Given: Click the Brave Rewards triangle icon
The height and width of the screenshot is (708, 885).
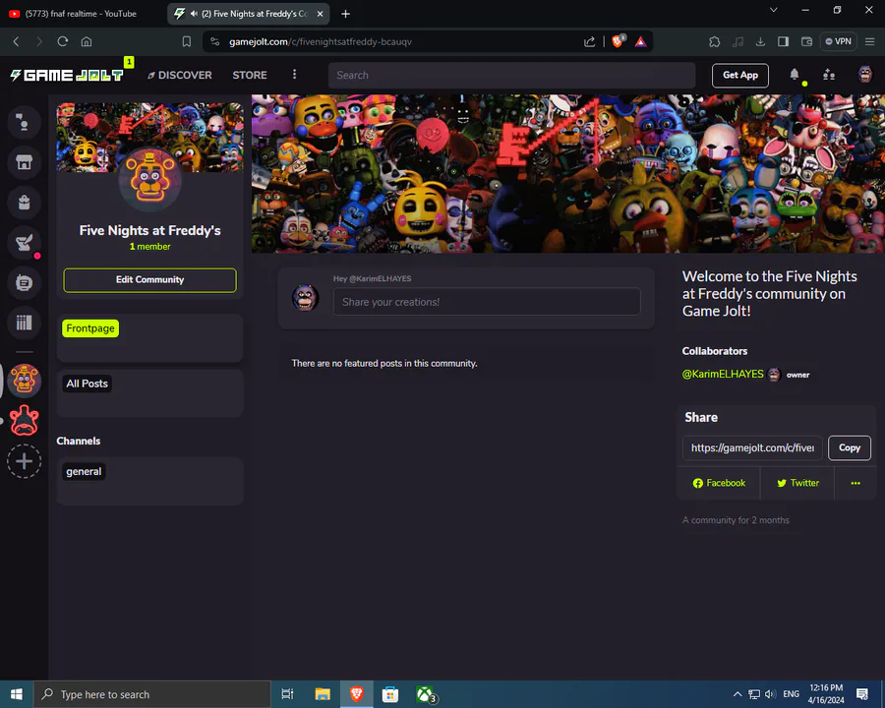Looking at the screenshot, I should click(x=640, y=41).
